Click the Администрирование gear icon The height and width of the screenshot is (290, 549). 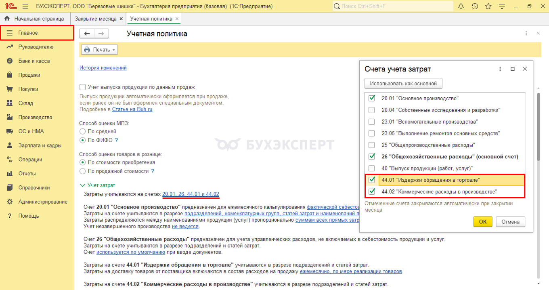(x=10, y=202)
